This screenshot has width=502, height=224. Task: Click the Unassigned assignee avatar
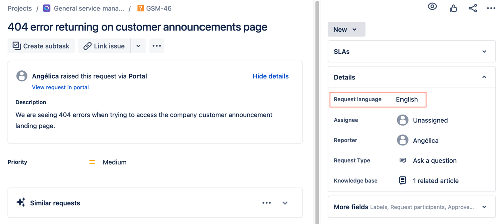(x=403, y=120)
